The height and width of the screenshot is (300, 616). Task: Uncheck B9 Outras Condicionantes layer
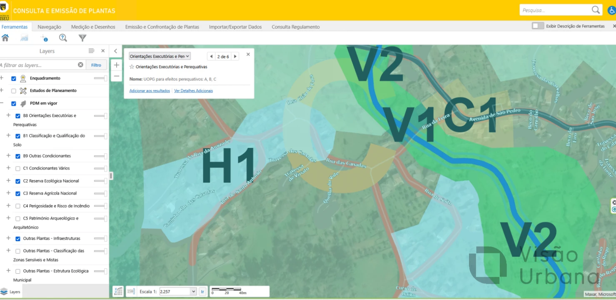point(18,156)
